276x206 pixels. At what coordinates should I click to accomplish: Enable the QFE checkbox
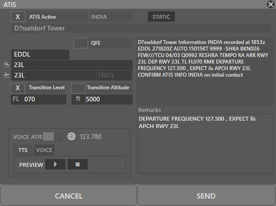(x=81, y=43)
